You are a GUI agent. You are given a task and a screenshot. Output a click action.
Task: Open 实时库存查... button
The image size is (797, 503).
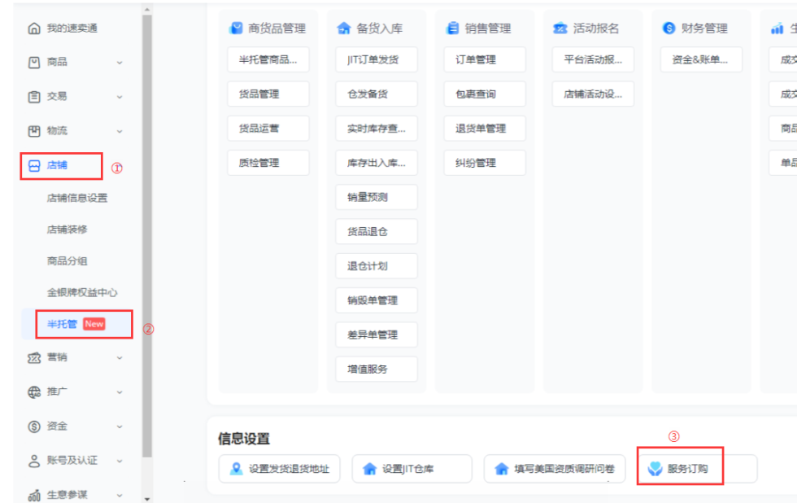376,129
